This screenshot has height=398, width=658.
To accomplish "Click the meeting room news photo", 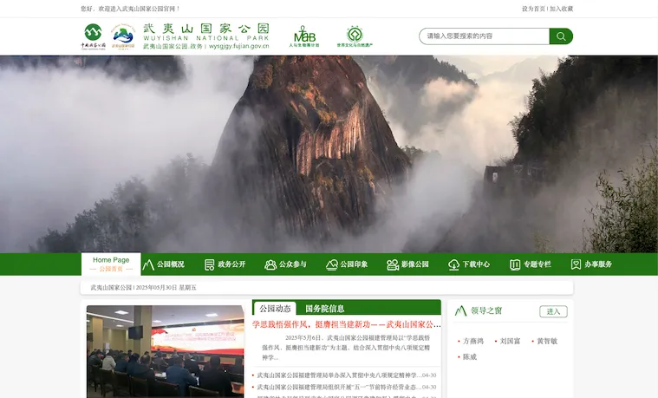I will 166,351.
